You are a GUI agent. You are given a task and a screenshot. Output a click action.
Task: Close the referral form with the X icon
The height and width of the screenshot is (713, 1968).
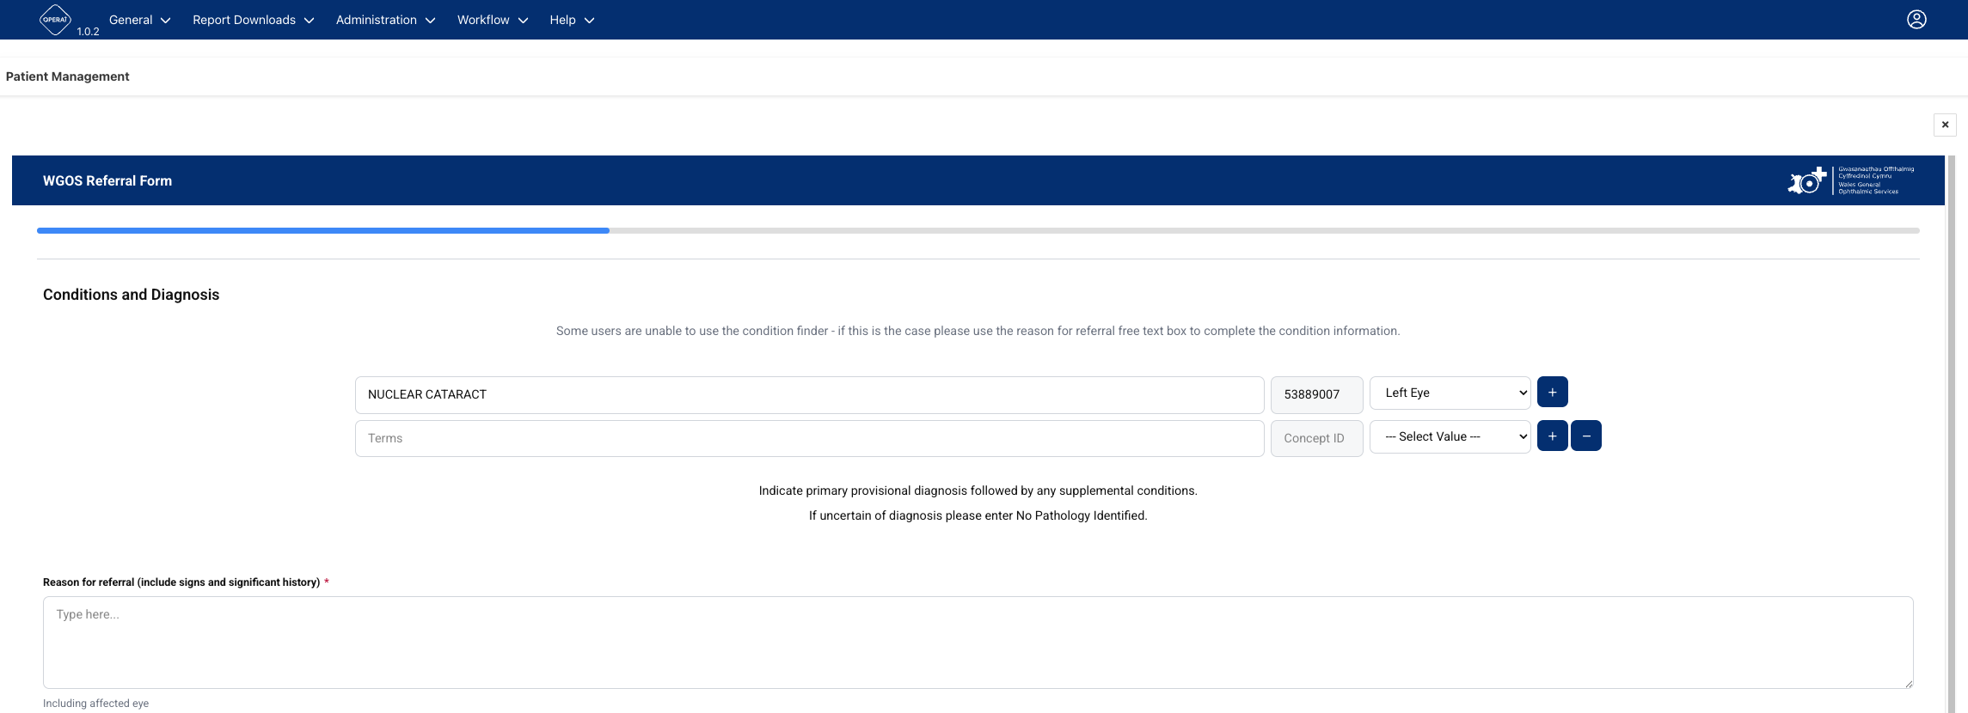(x=1945, y=125)
